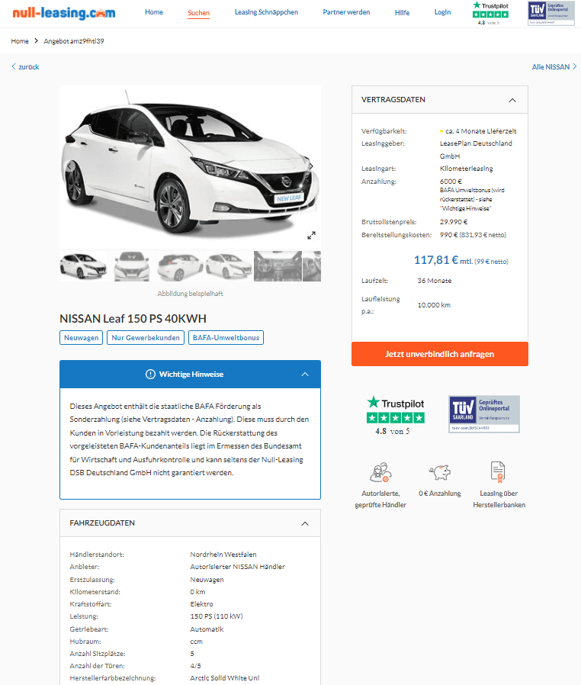The width and height of the screenshot is (581, 685).
Task: Open the TÜV Saarland badge in header
Action: 551,14
